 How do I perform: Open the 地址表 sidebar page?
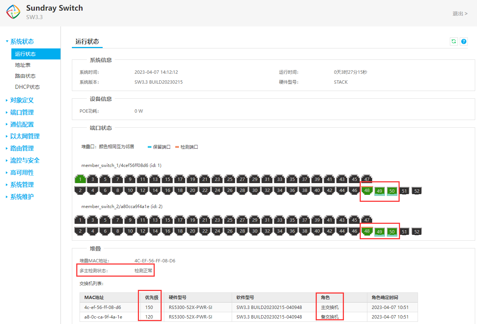tap(23, 65)
